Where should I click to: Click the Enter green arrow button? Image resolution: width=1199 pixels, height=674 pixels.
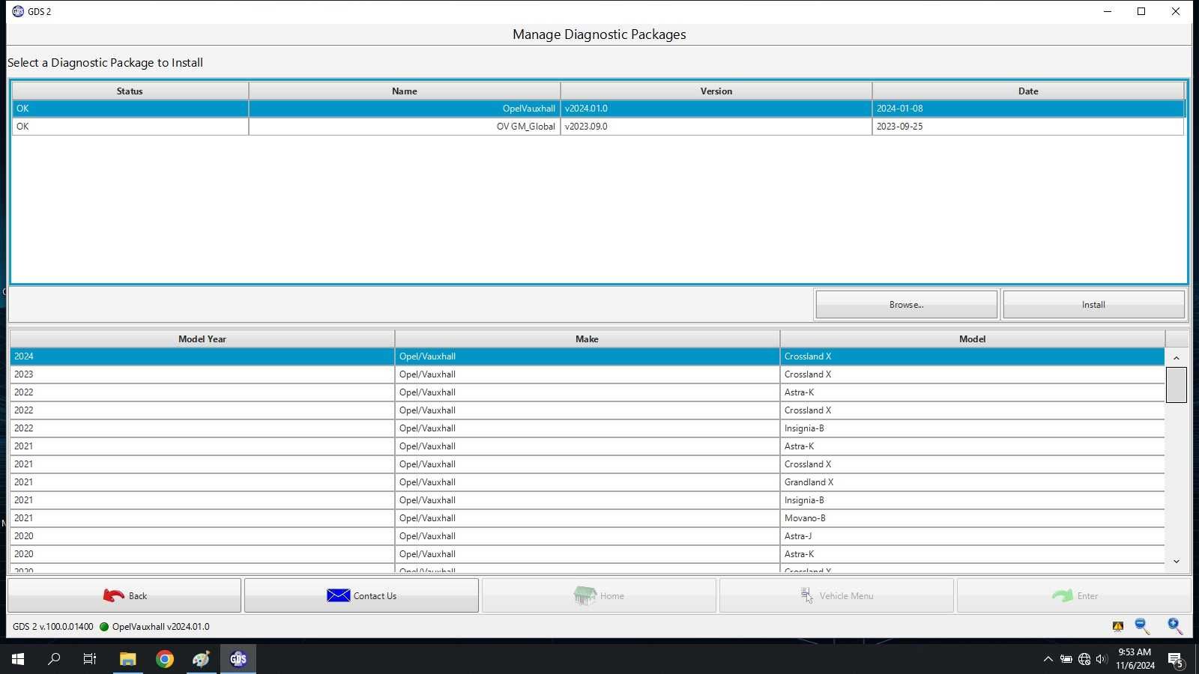point(1074,595)
